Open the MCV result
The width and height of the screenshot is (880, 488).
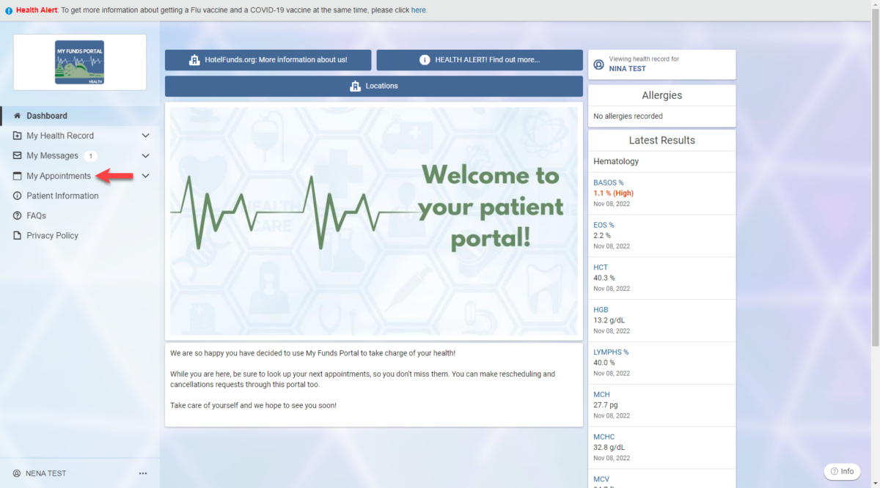pyautogui.click(x=601, y=479)
